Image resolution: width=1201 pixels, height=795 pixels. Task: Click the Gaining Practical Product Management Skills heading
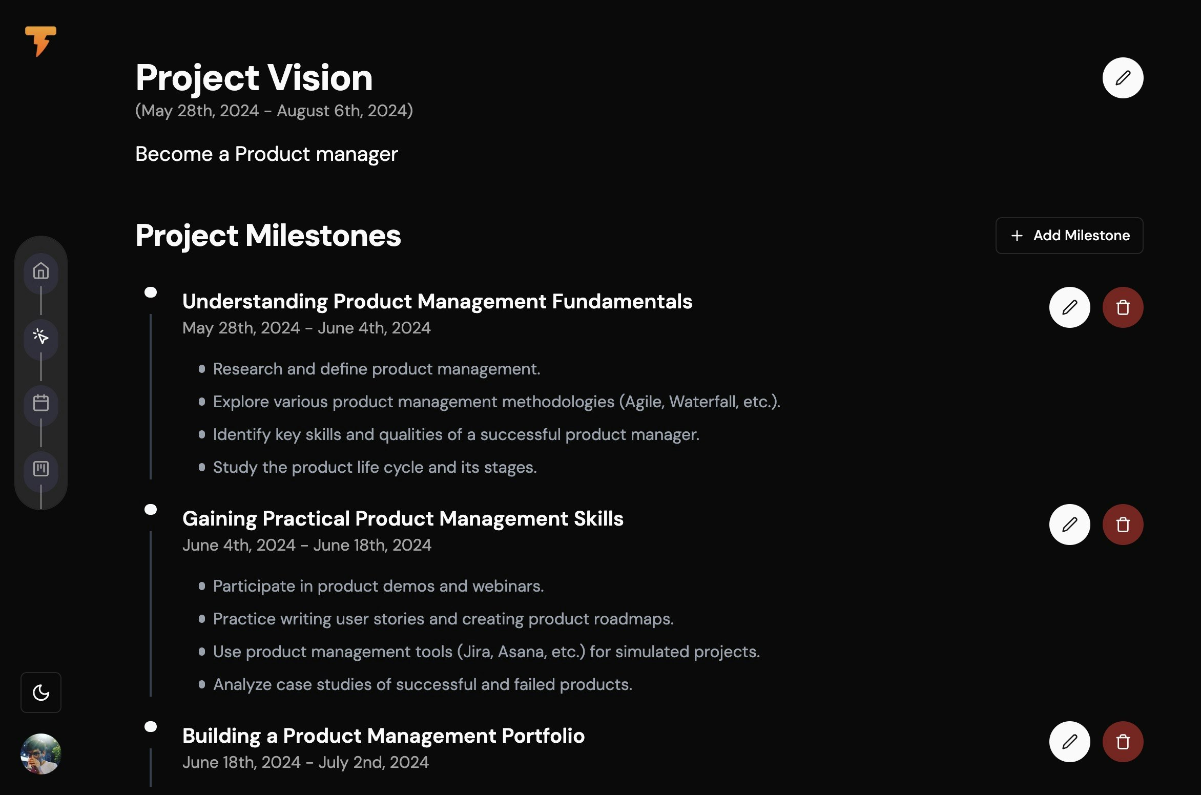pos(403,518)
